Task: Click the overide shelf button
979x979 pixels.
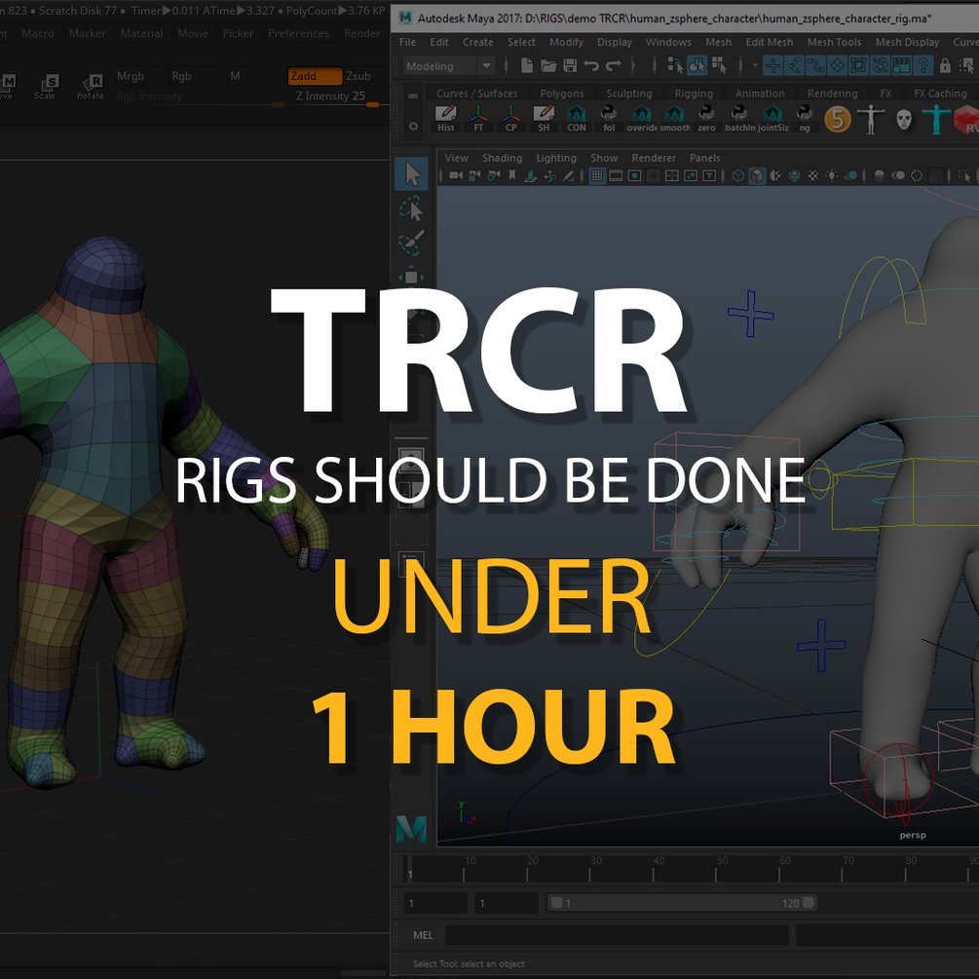Action: pos(642,118)
